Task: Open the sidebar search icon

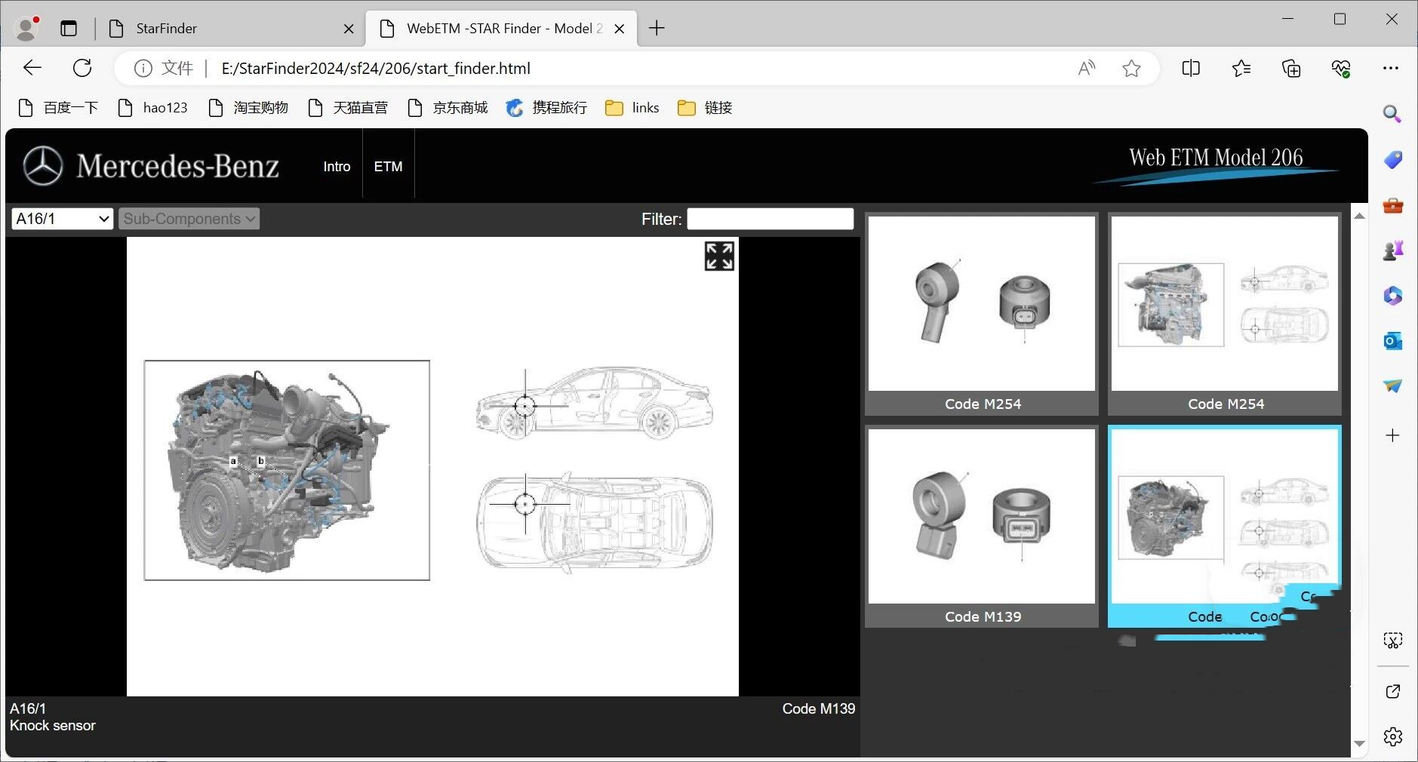Action: pyautogui.click(x=1392, y=114)
